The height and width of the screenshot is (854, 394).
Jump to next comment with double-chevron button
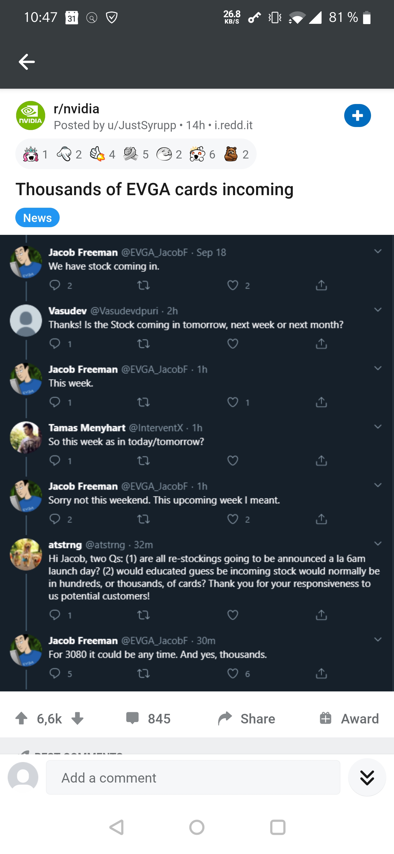point(367,777)
